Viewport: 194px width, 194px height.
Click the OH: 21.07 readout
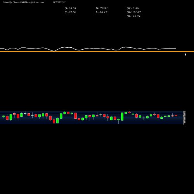tap(134, 12)
